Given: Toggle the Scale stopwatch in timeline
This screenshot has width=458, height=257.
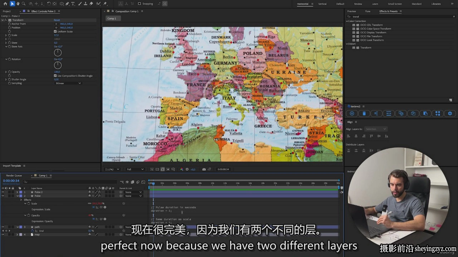Looking at the screenshot, I should pyautogui.click(x=29, y=203).
